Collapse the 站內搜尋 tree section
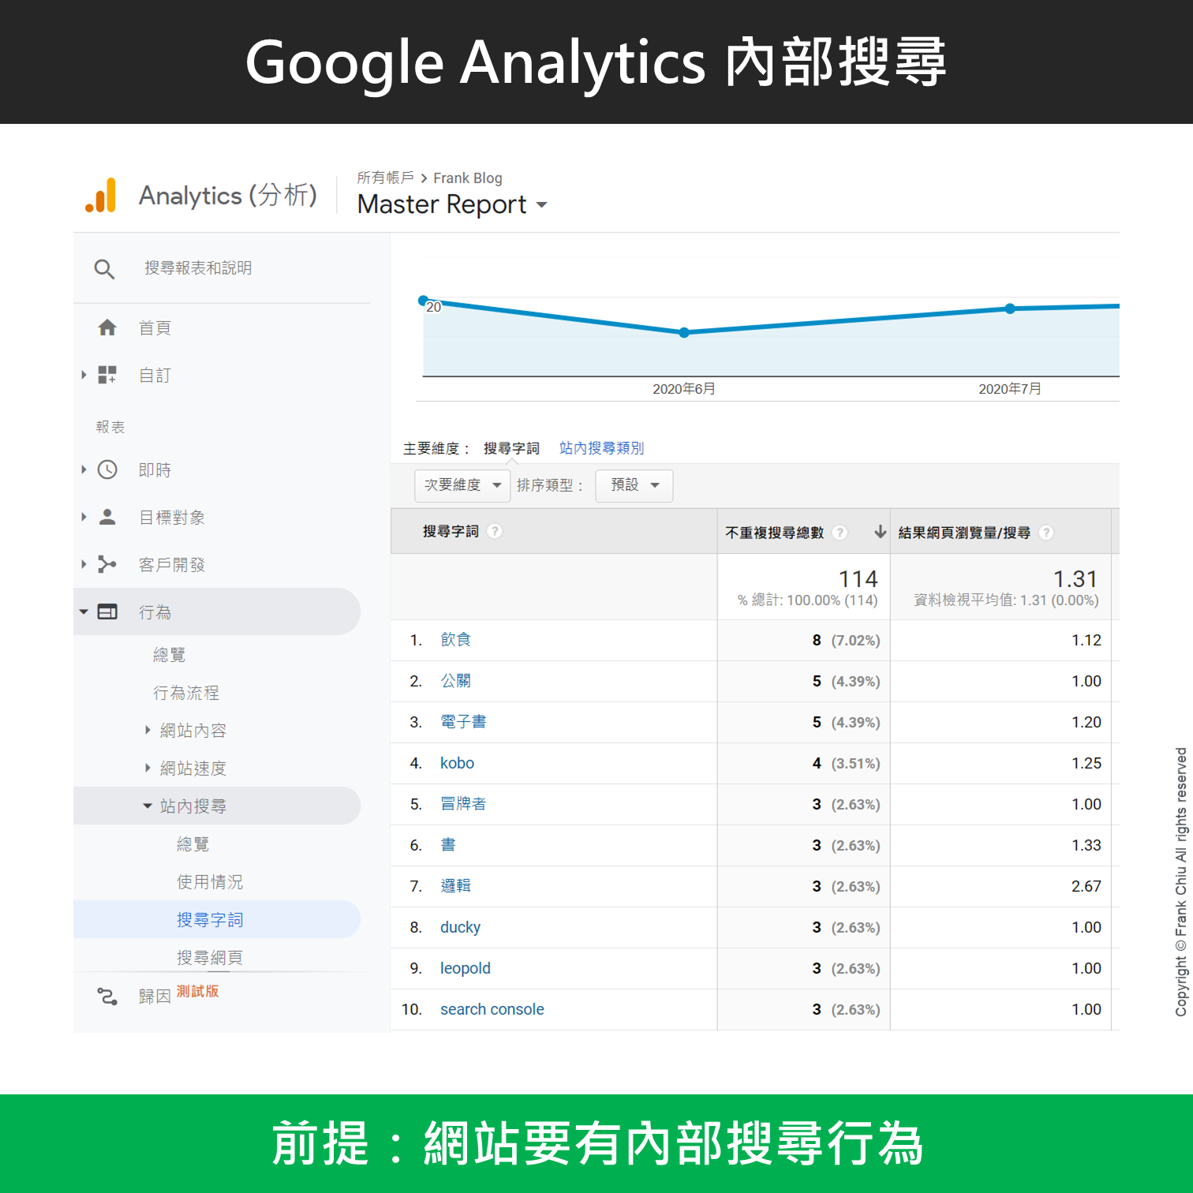Image resolution: width=1193 pixels, height=1193 pixels. pos(148,806)
